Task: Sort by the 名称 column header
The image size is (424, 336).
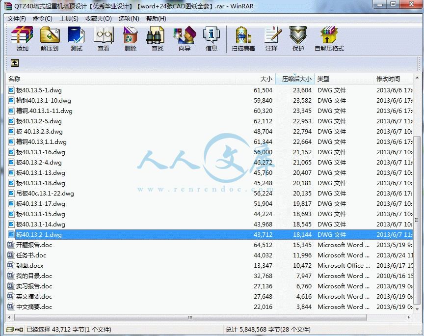Action: pos(121,79)
